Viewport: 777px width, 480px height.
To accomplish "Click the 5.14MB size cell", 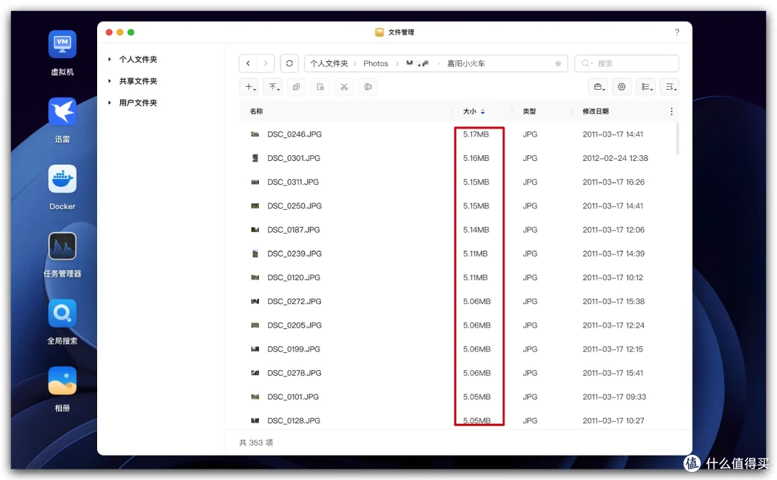I will (476, 230).
